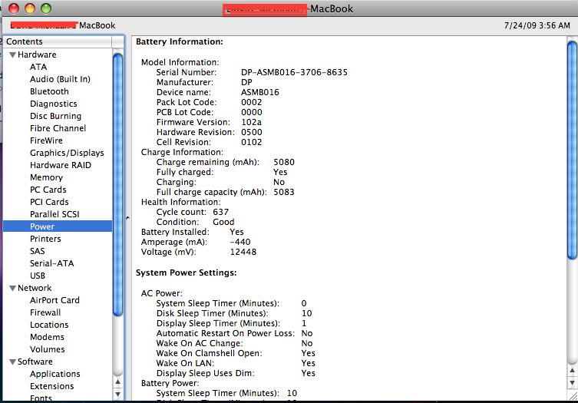
Task: Click the Voltage value 12448
Action: [x=243, y=252]
